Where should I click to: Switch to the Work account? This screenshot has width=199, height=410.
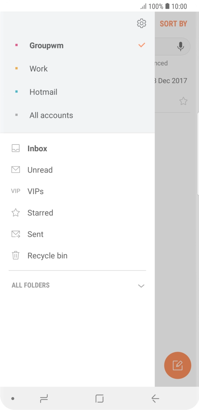coord(39,69)
